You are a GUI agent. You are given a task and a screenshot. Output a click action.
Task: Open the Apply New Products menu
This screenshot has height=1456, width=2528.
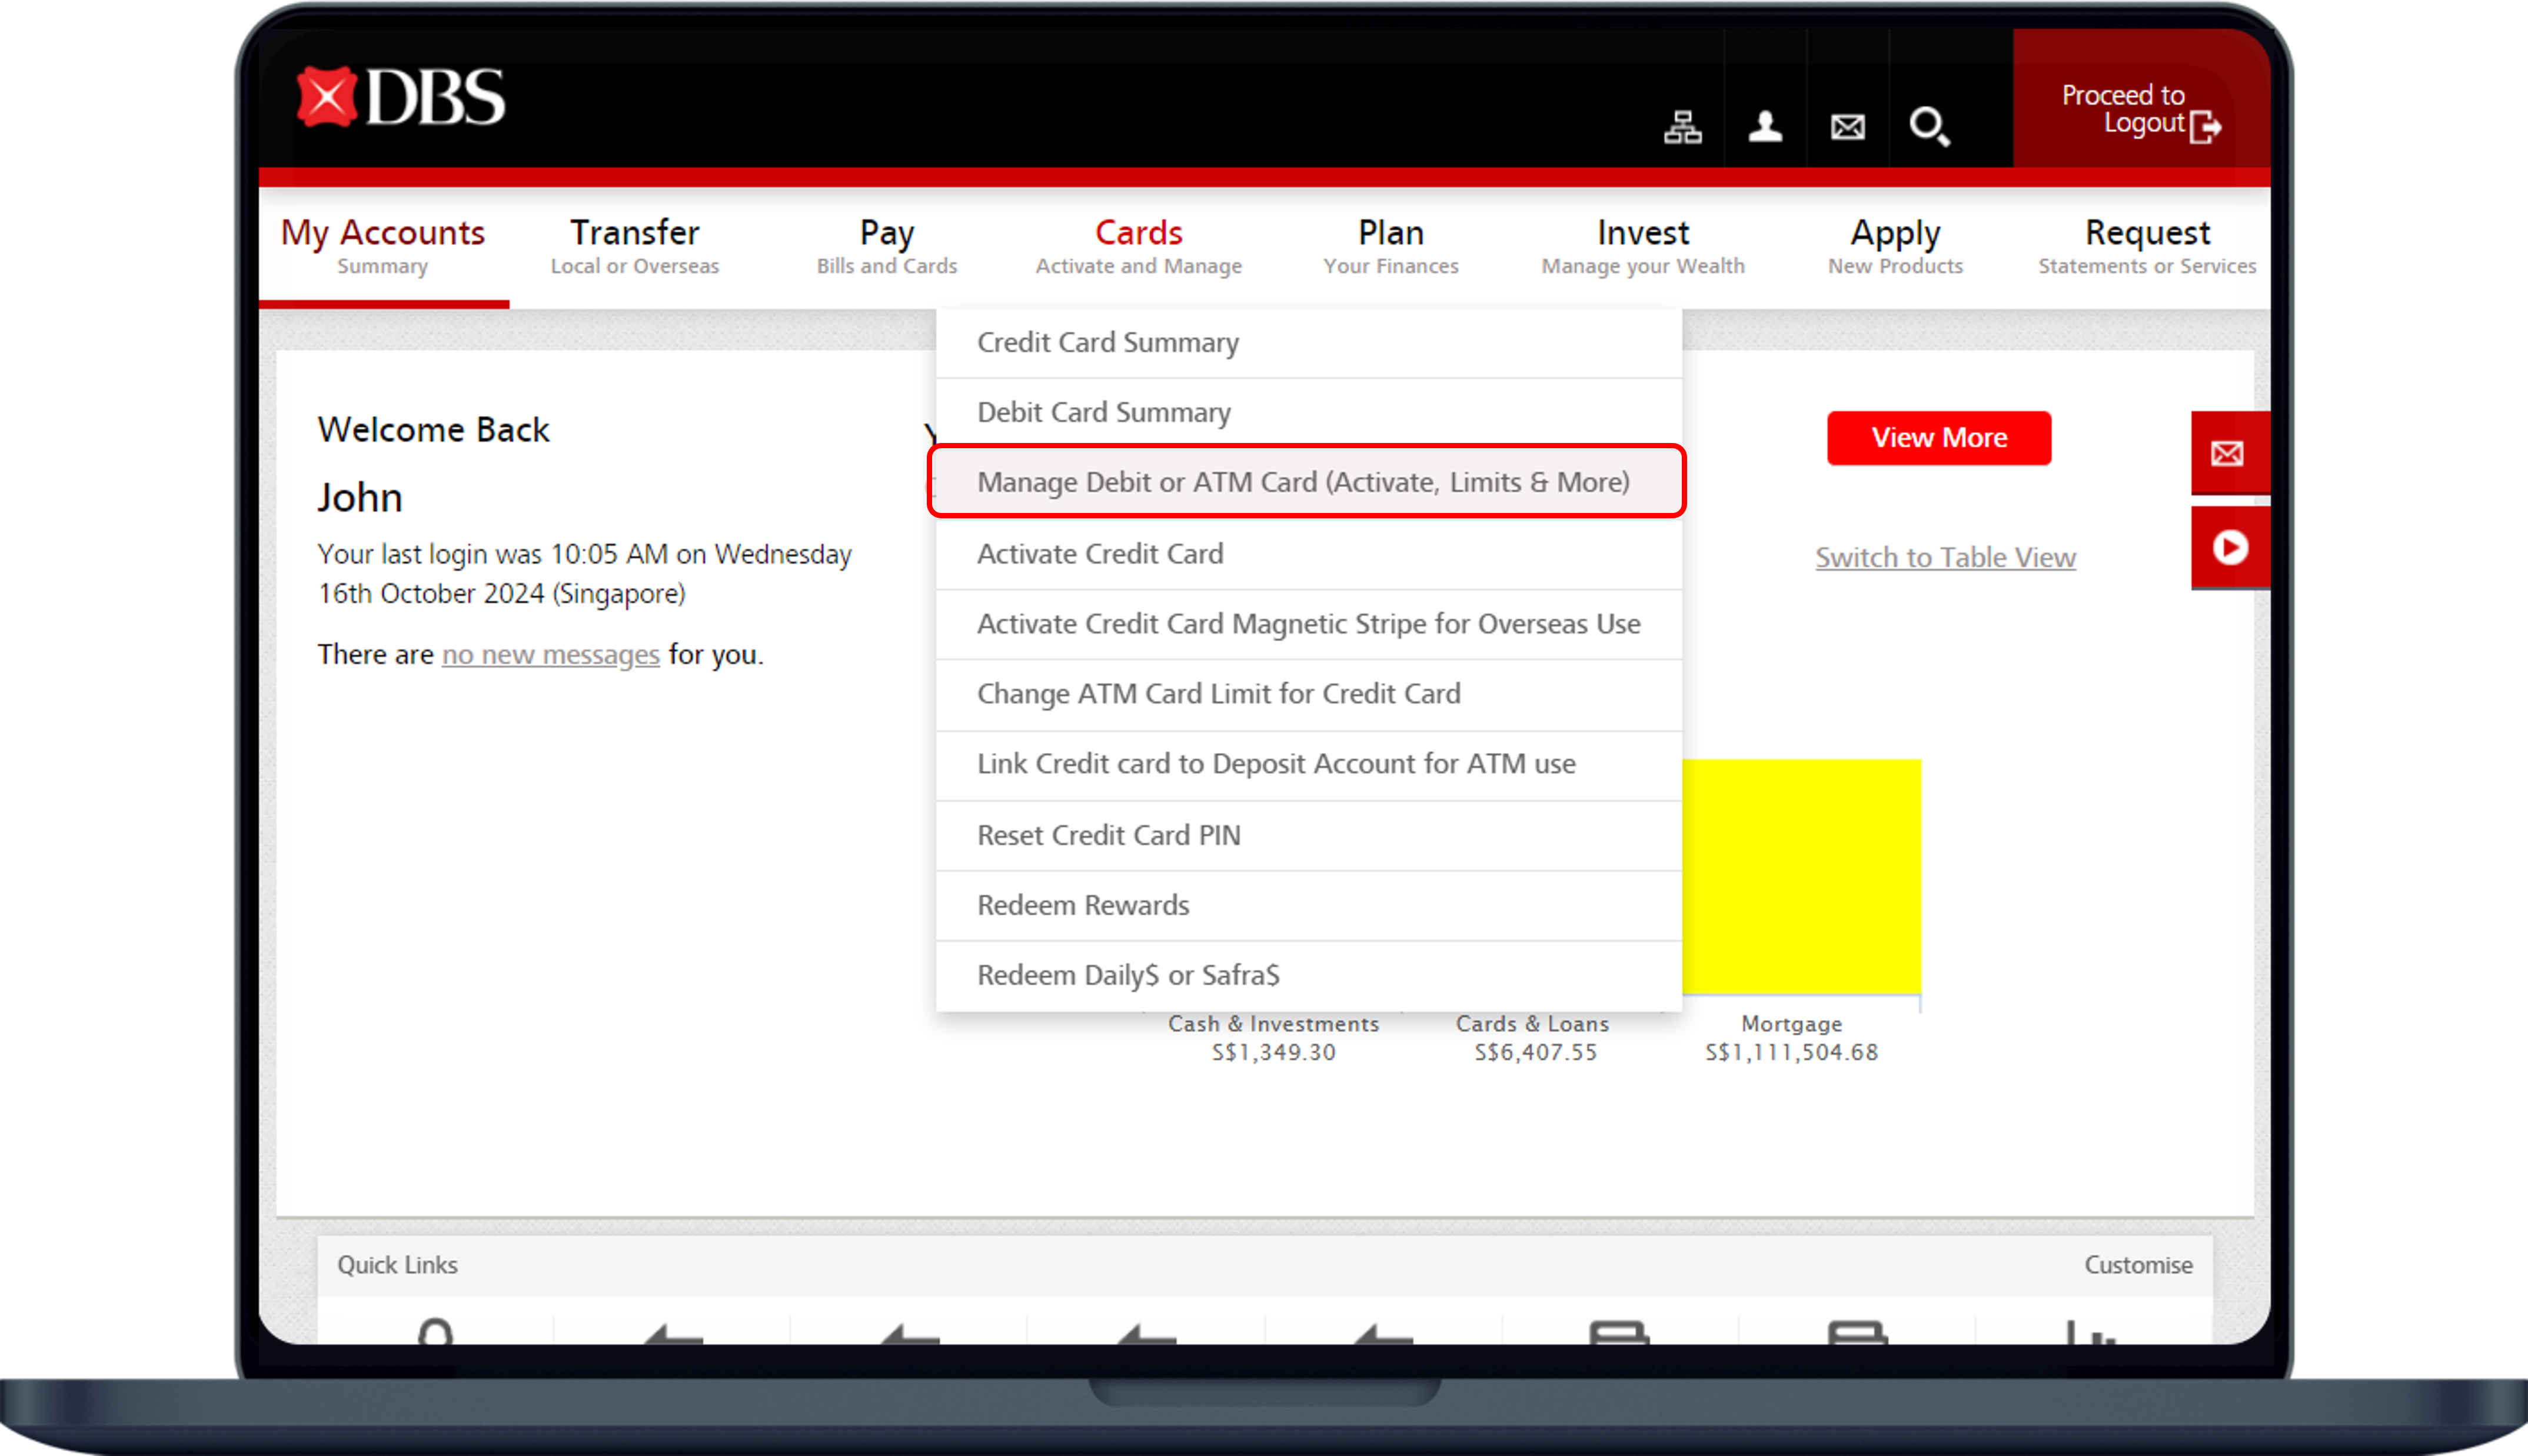[1895, 246]
